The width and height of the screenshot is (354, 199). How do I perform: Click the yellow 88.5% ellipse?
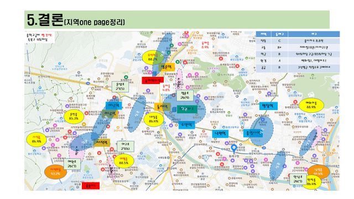[124, 161]
